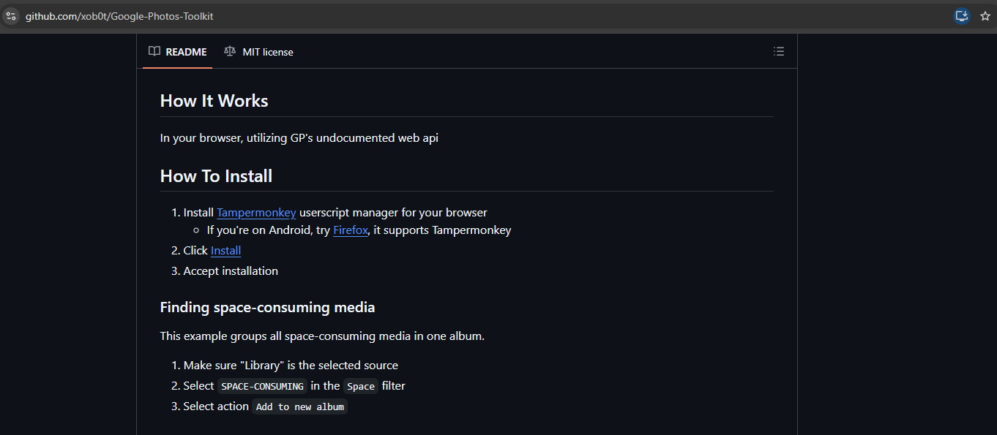Click the text Accept installation
Screen dimensions: 997x435
click(x=231, y=271)
